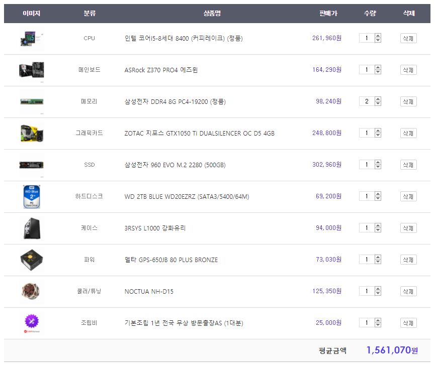Open the 3RSYS L1000 case thumbnail
This screenshot has width=435, height=366.
[32, 228]
